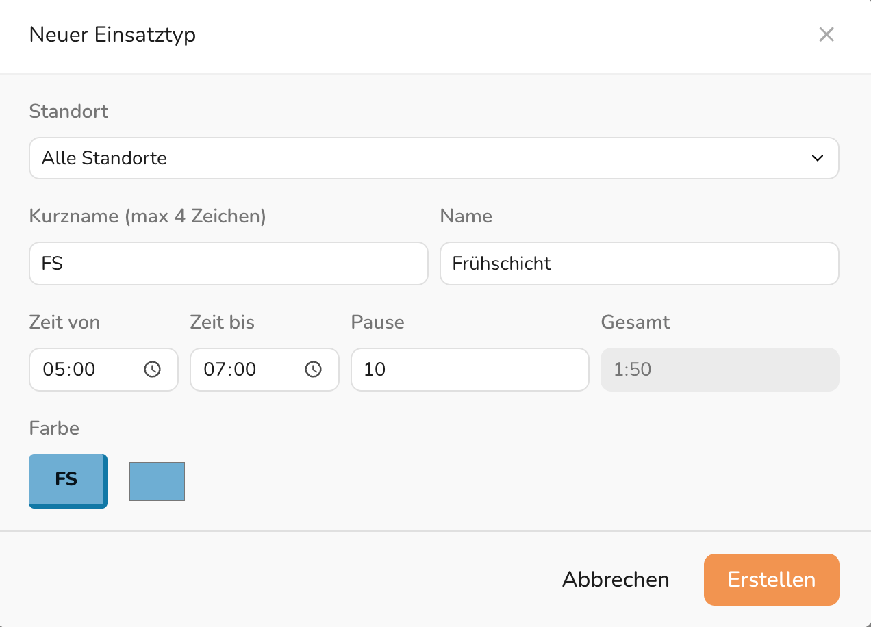Click the Kurzname field containing FS
871x627 pixels.
[x=228, y=264]
